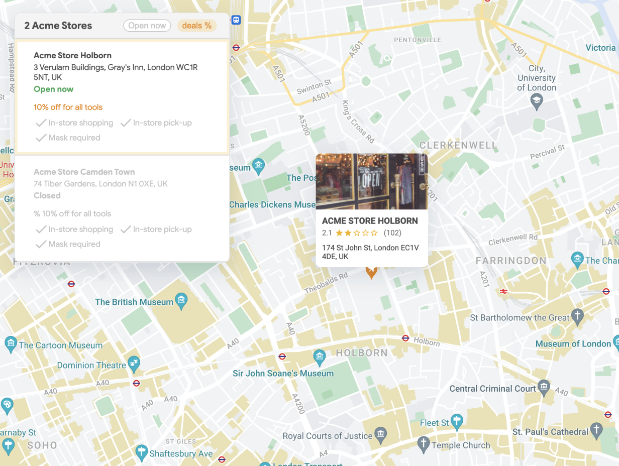Select the Royal Courts of Justice icon
The width and height of the screenshot is (619, 466).
381,434
